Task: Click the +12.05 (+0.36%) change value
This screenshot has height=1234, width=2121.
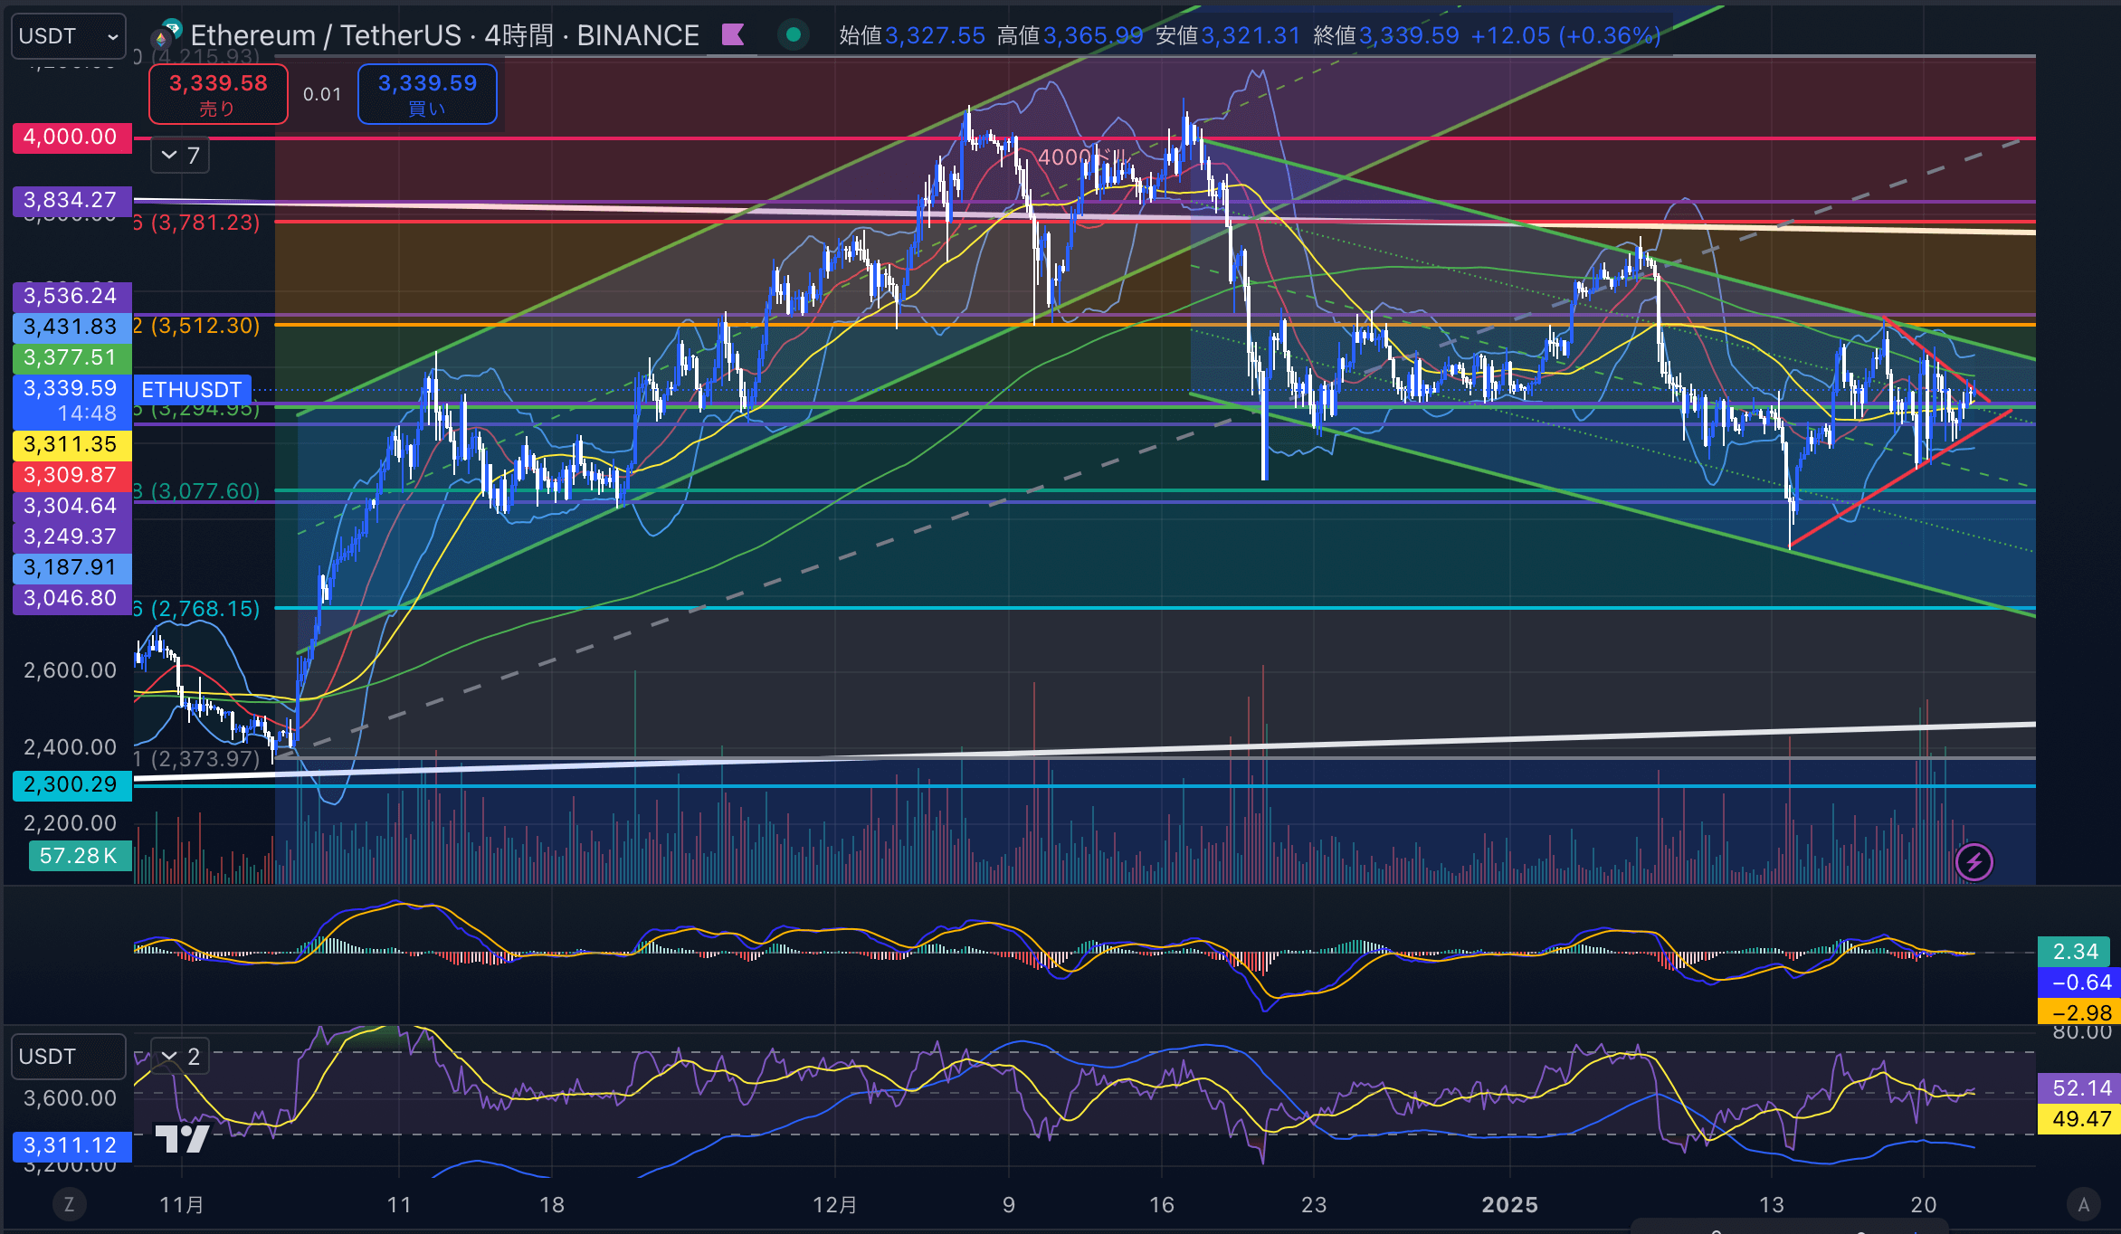Action: pyautogui.click(x=1565, y=35)
